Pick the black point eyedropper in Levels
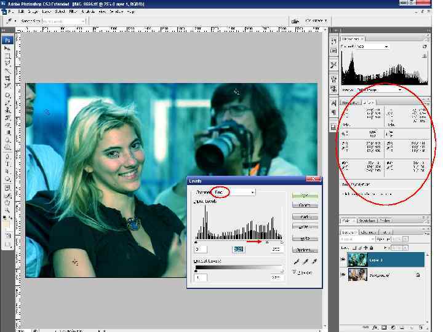 [295, 262]
